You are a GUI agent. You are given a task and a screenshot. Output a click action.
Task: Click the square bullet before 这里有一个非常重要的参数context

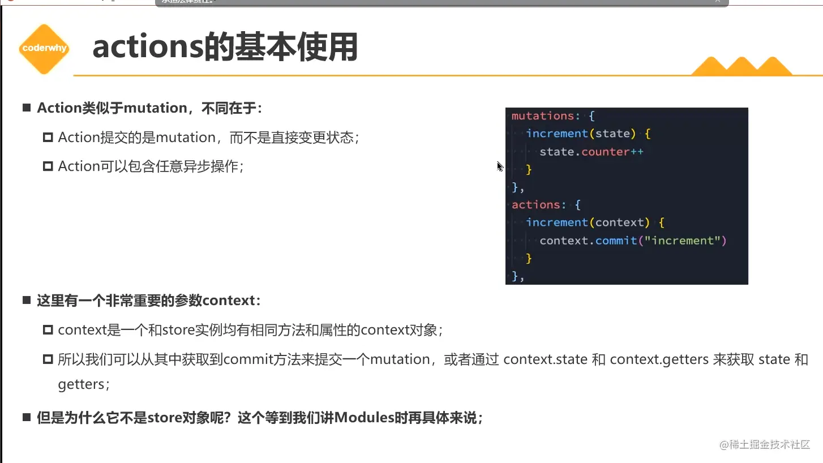[x=27, y=300]
